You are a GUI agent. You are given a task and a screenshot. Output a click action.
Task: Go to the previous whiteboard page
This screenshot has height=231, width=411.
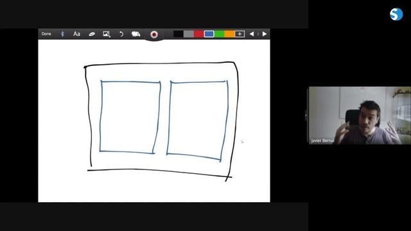(x=251, y=34)
